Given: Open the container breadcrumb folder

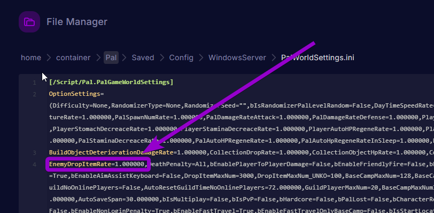Looking at the screenshot, I should [x=74, y=58].
